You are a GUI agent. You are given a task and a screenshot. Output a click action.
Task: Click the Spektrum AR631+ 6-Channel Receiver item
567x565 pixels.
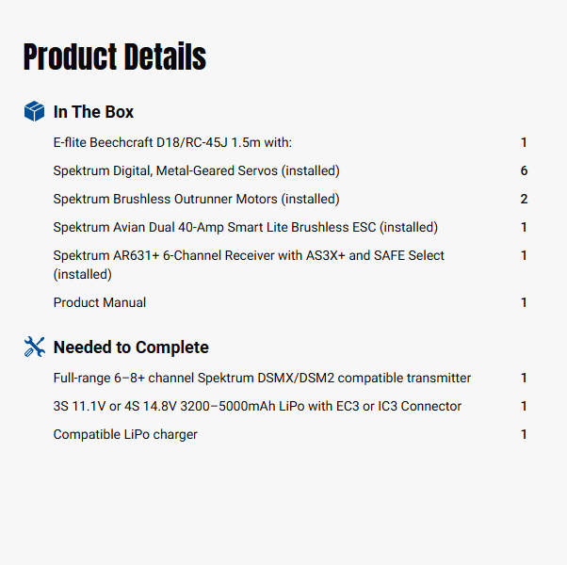[249, 255]
